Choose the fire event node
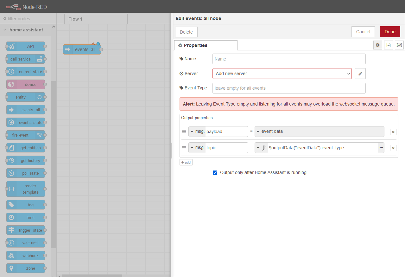This screenshot has height=277, width=405. [25, 135]
